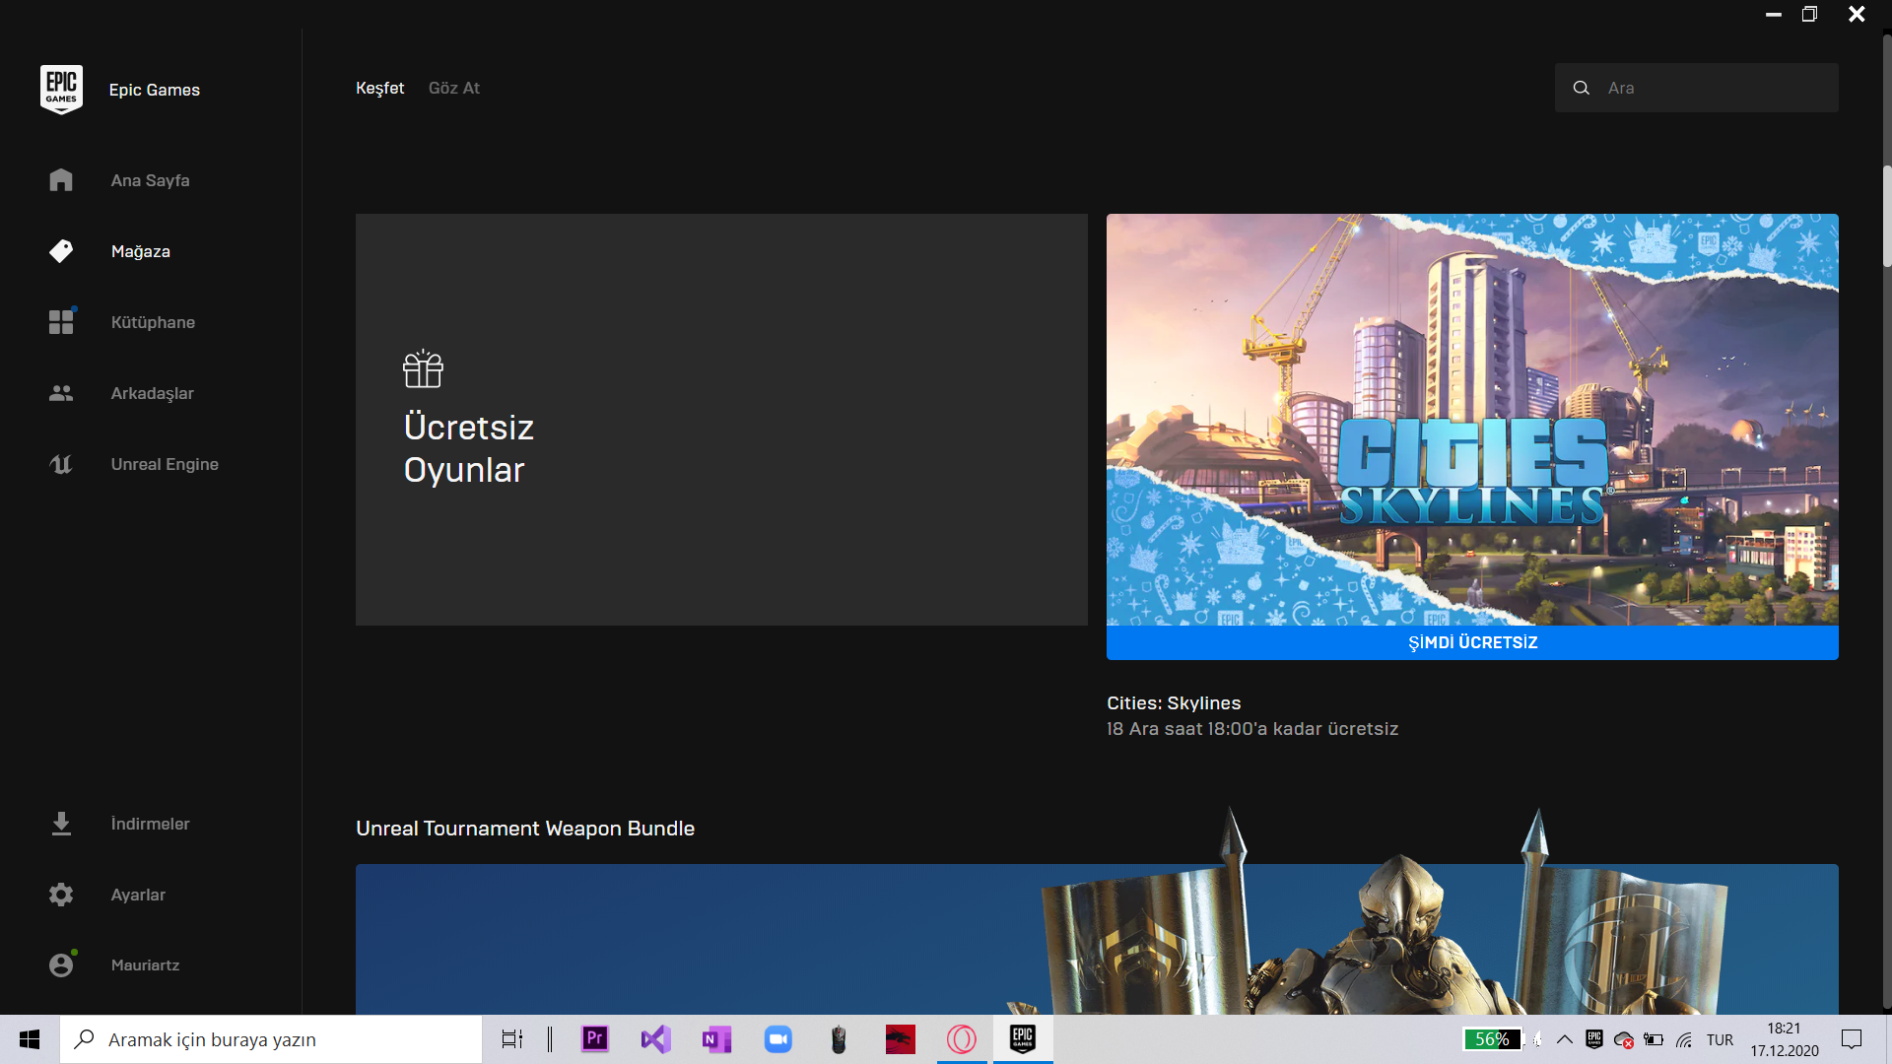Open the Ücretsiz Oyunlar gift tile
Viewport: 1892px width, 1064px height.
pos(721,419)
